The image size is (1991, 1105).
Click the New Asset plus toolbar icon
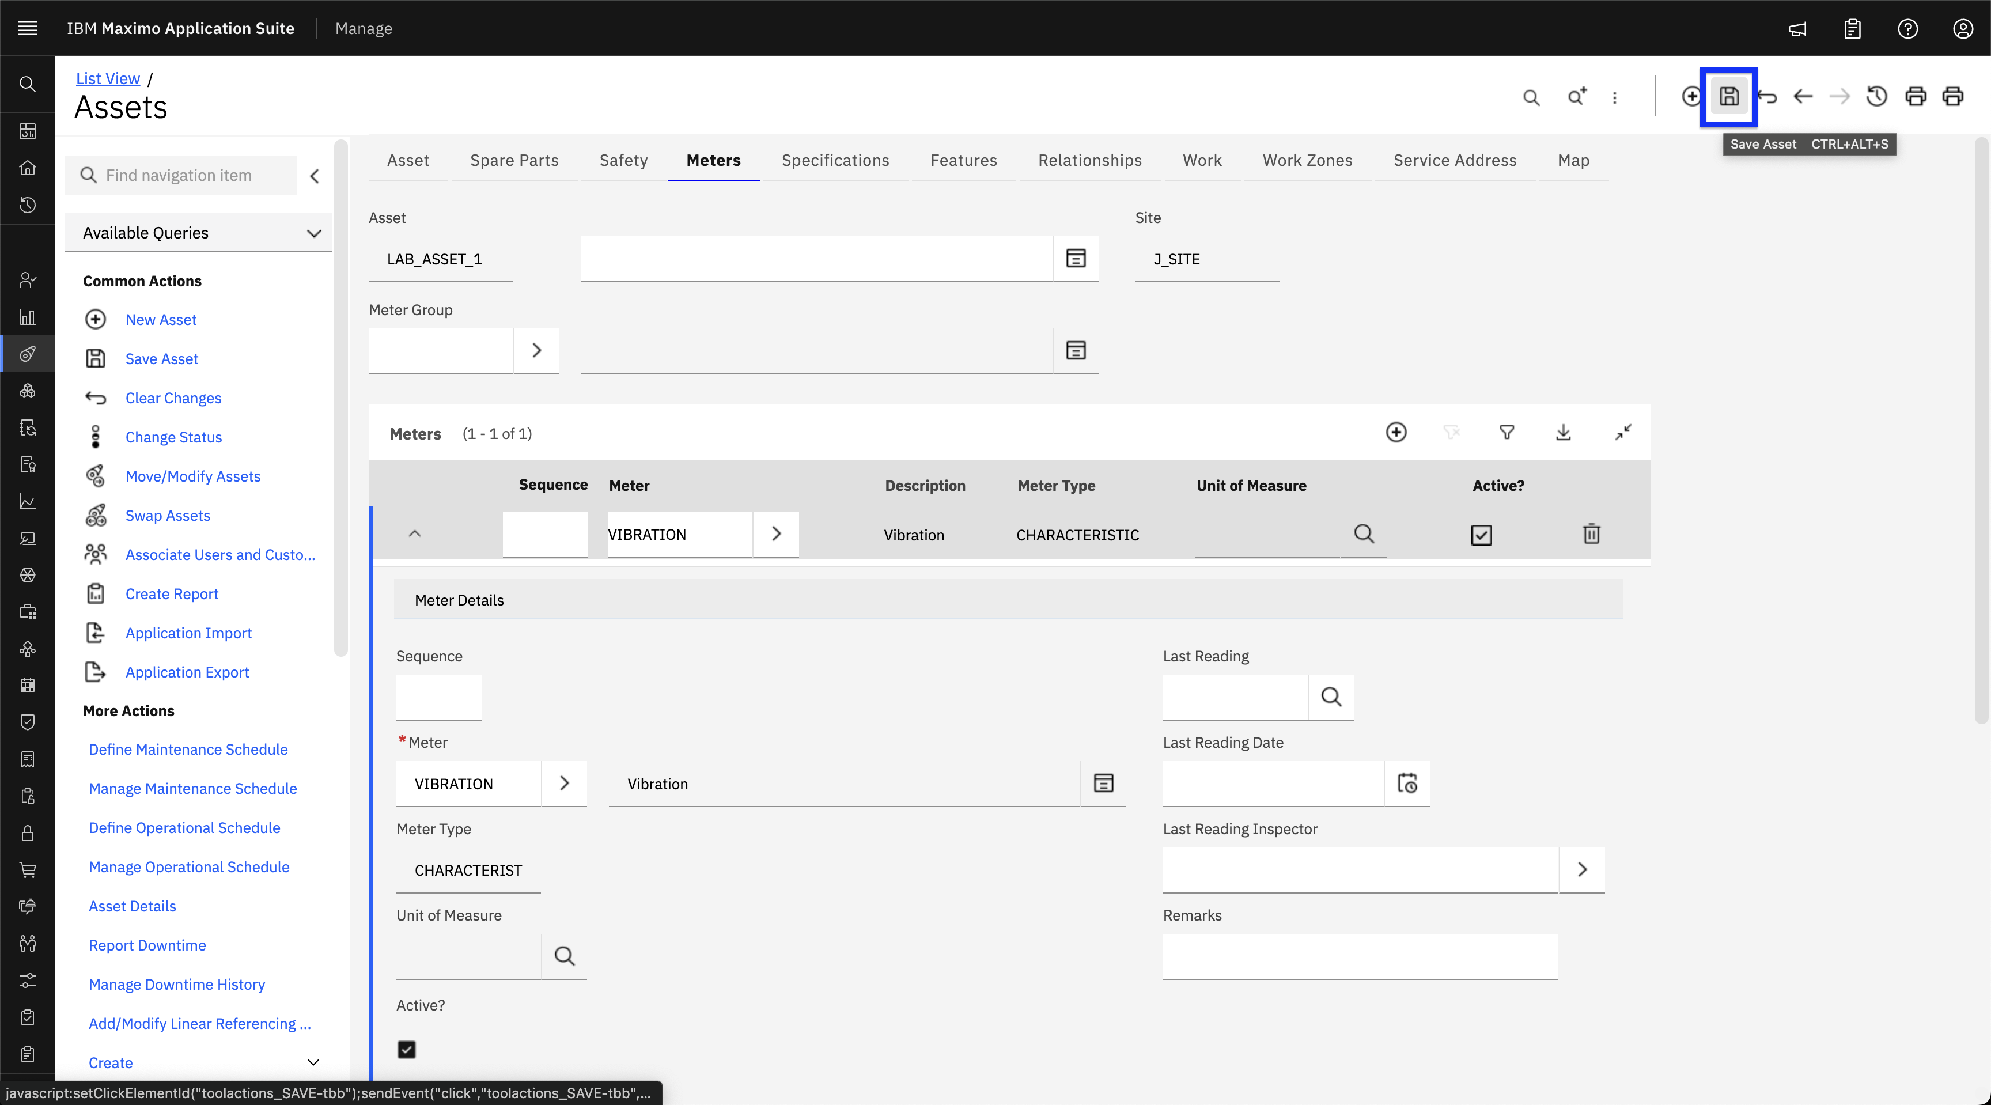(x=1691, y=97)
